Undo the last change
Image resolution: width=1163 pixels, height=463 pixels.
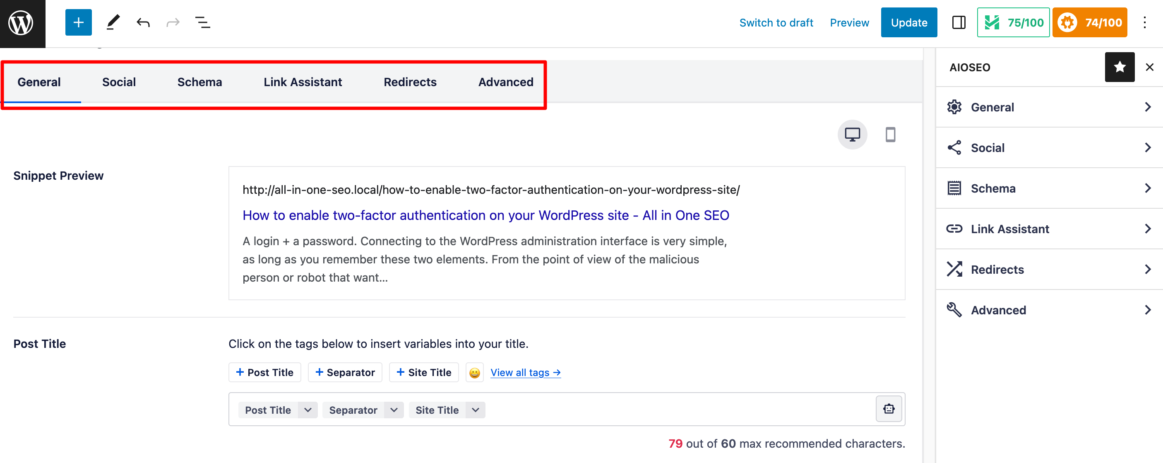[x=143, y=23]
